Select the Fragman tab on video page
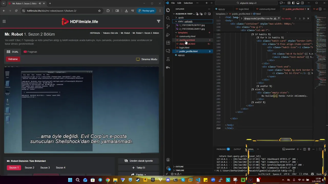Image resolution: width=328 pixels, height=184 pixels. (30, 52)
